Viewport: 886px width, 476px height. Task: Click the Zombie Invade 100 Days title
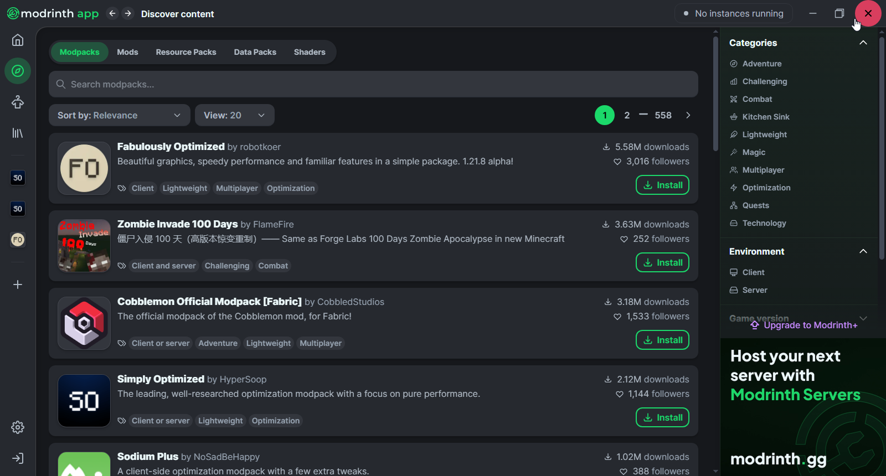click(x=178, y=224)
